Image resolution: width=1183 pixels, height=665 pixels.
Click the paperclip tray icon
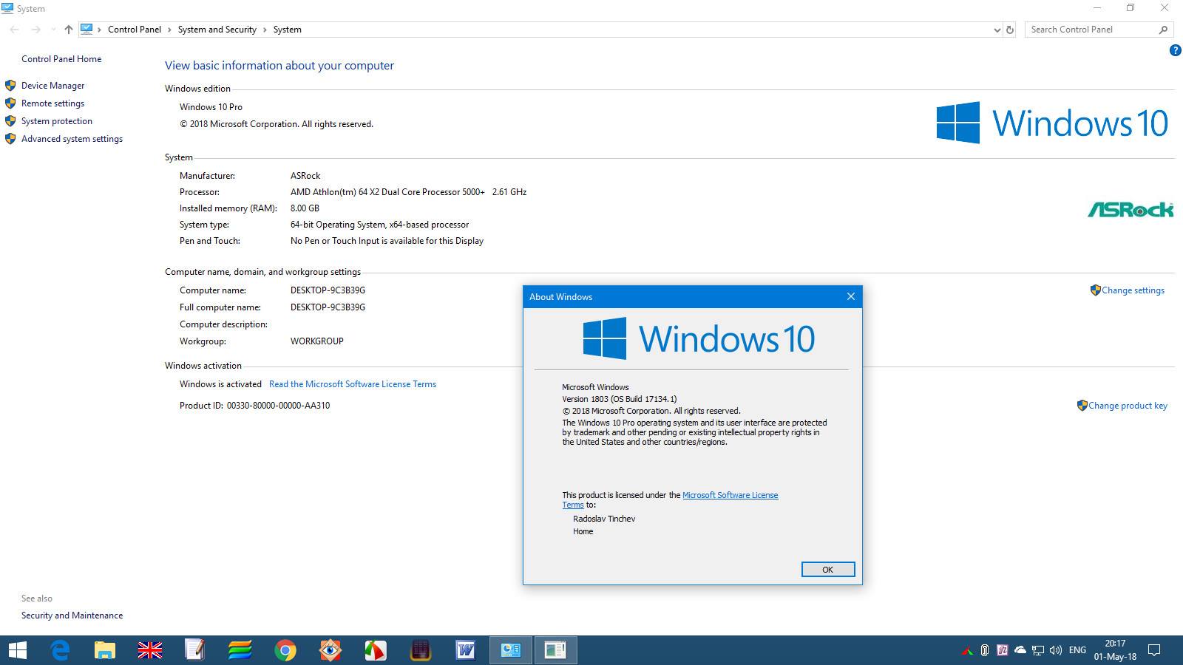pos(985,650)
